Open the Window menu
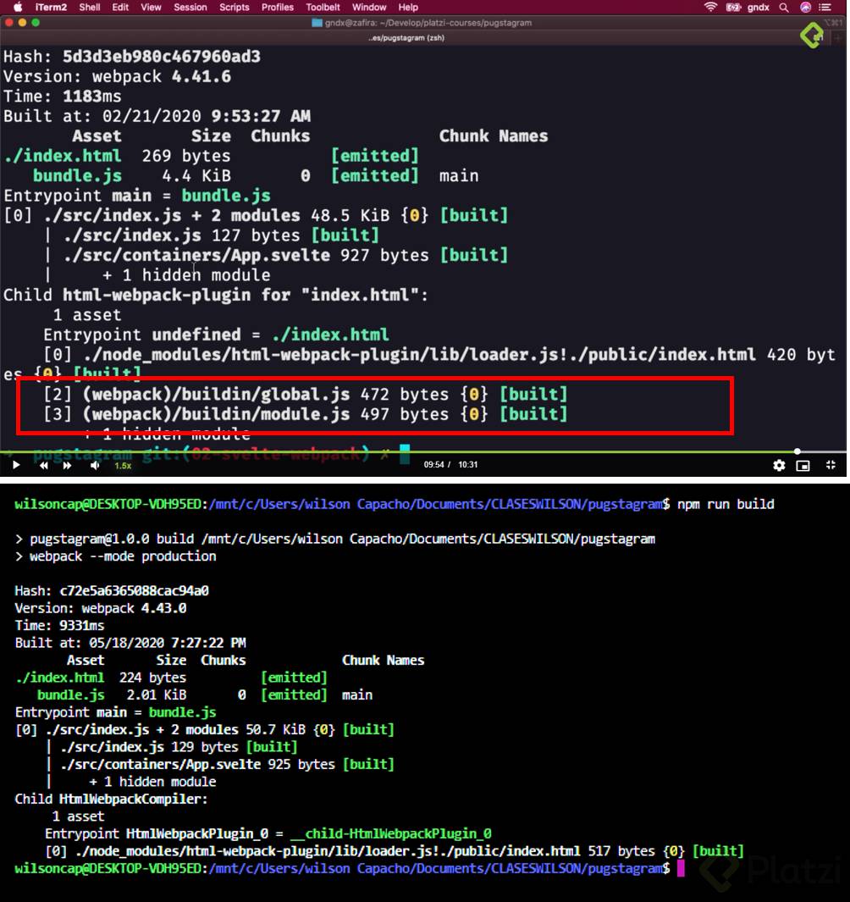850x902 pixels. click(368, 7)
